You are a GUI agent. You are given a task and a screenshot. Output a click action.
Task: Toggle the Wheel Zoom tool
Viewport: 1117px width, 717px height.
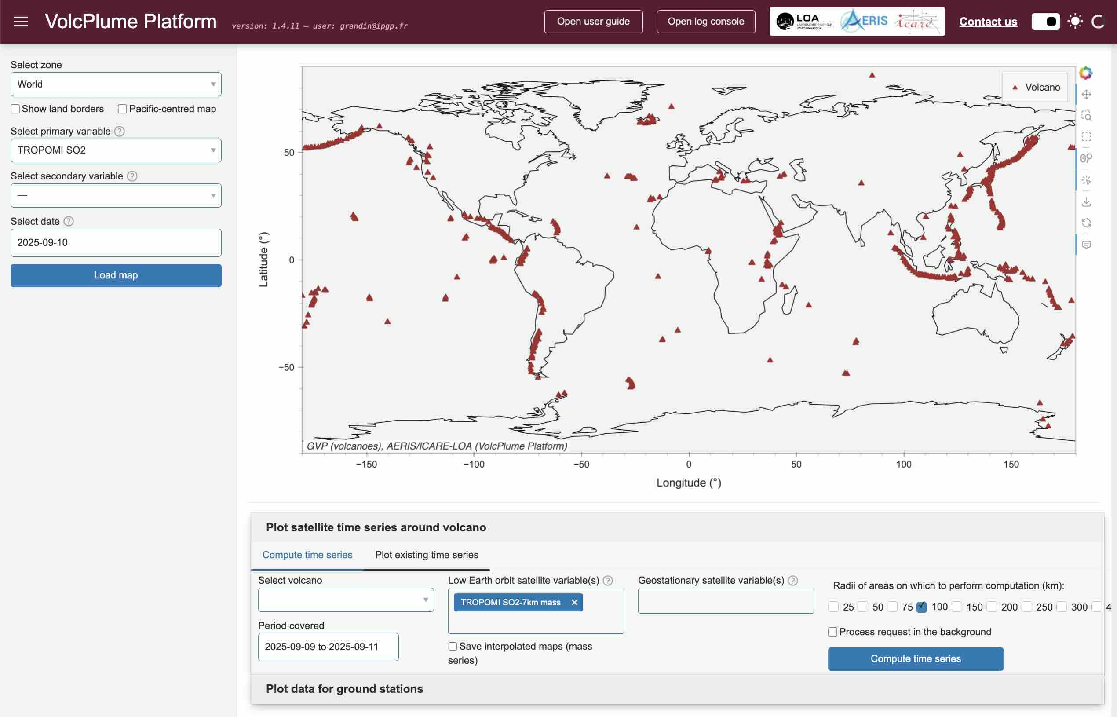pos(1086,158)
